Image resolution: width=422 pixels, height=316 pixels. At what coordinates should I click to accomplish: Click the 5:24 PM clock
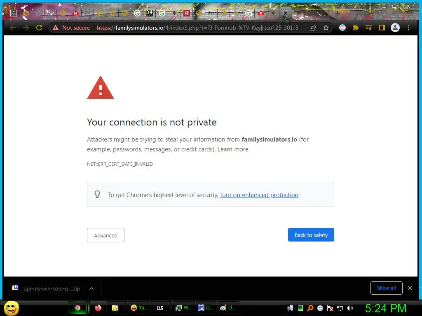(386, 308)
